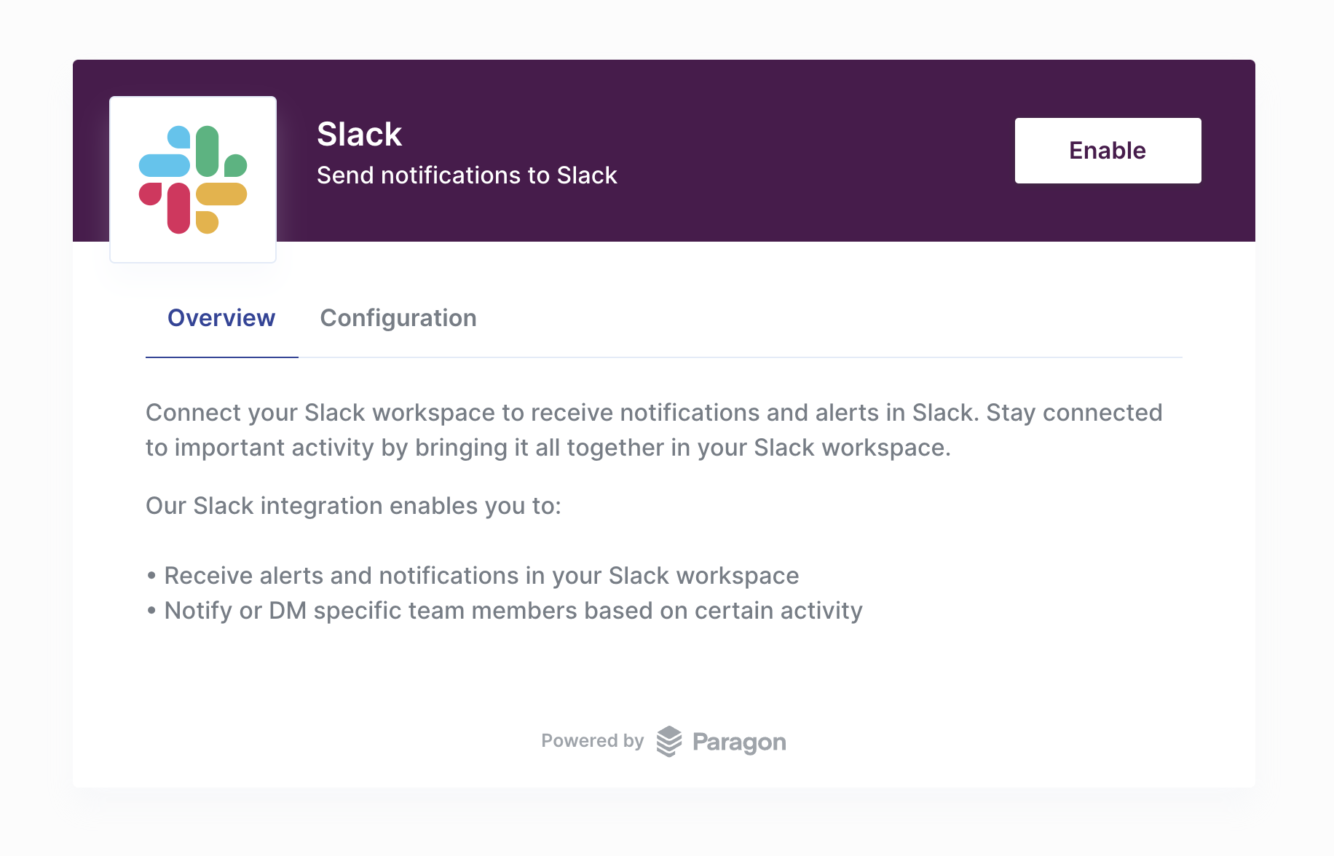Screen dimensions: 1334x856
Task: Click the Paragon wordmark link
Action: [x=739, y=742]
